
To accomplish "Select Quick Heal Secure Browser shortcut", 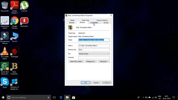I will 5,68.
